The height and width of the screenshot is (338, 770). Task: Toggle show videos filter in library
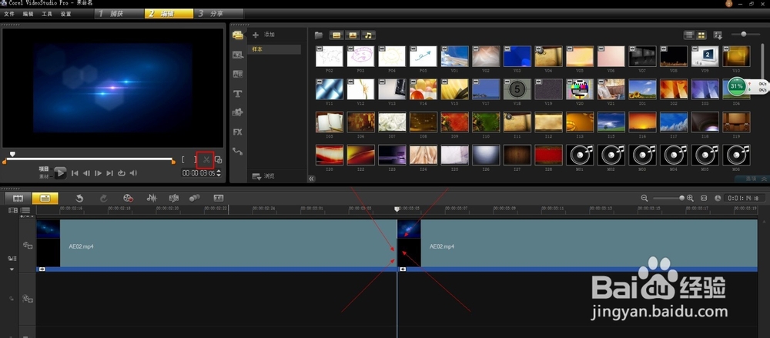(x=336, y=35)
